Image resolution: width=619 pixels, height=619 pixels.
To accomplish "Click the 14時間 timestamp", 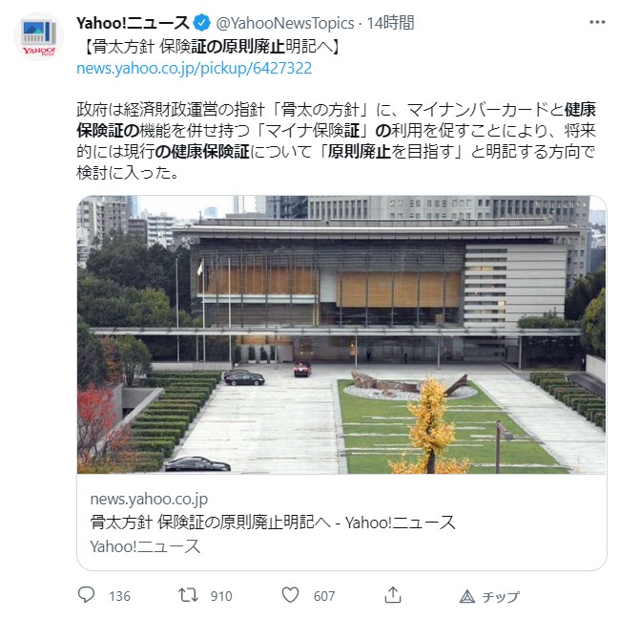I will click(390, 23).
